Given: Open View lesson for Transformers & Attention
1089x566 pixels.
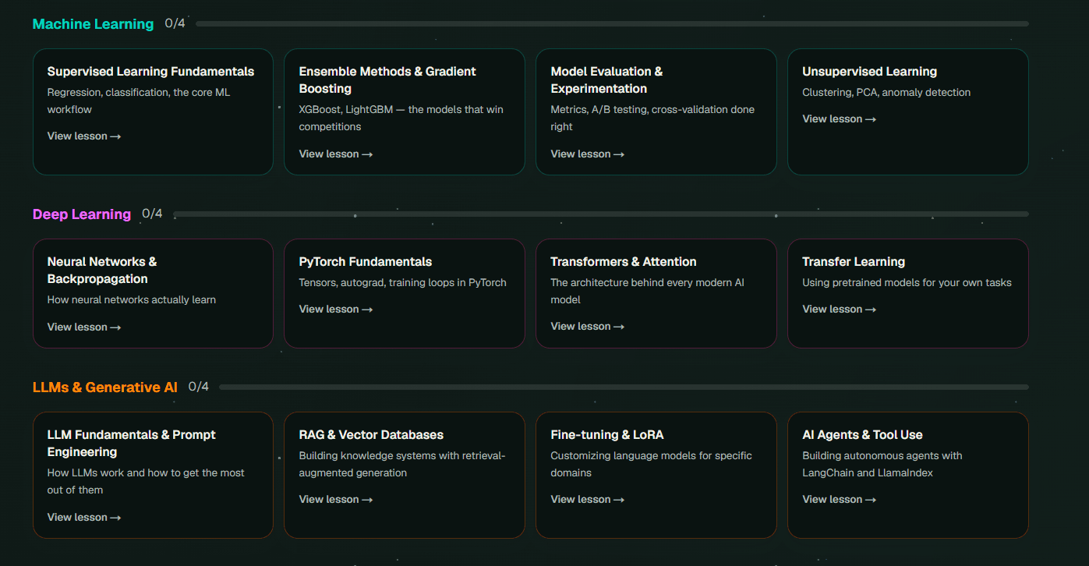Looking at the screenshot, I should click(588, 327).
